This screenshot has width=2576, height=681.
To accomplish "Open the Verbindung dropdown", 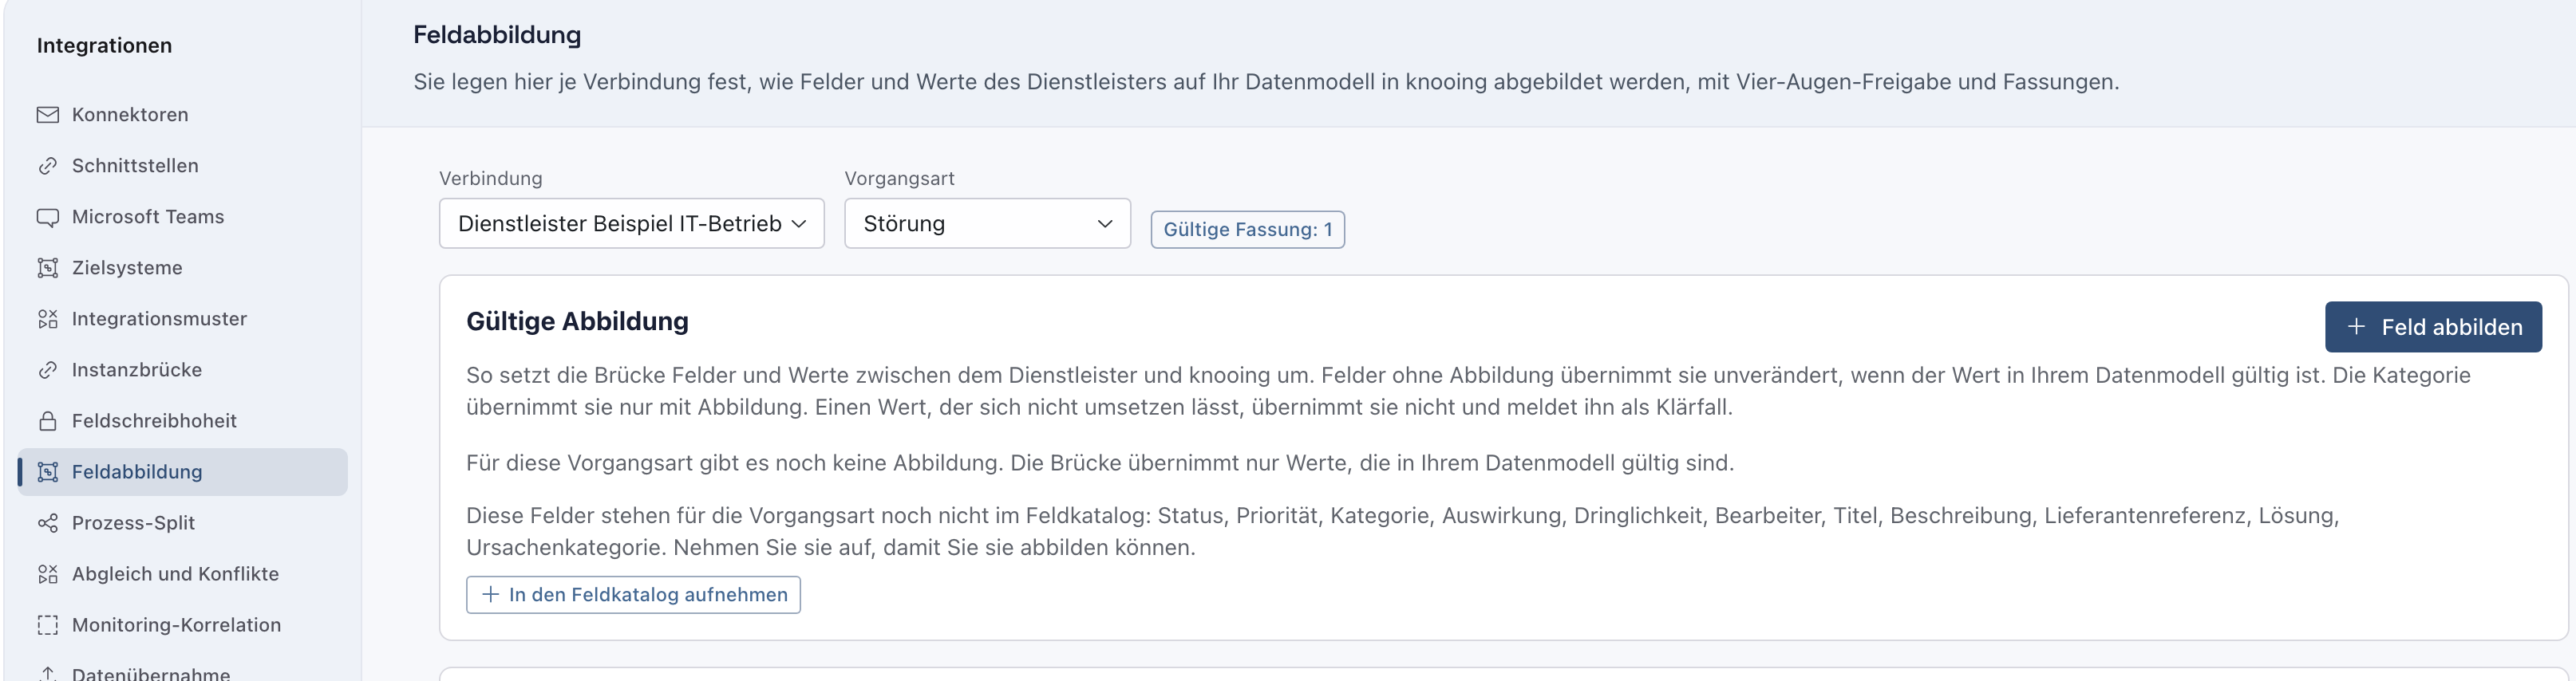I will [631, 223].
